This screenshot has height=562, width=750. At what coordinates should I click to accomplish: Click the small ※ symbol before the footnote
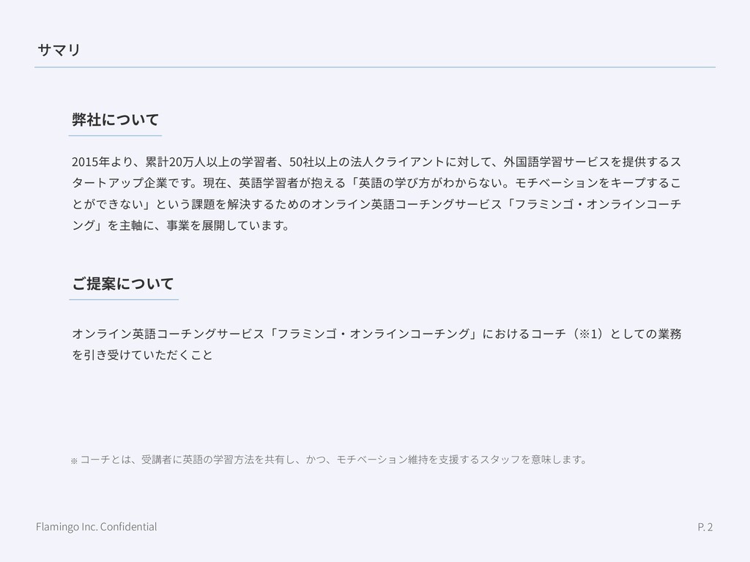pos(74,461)
